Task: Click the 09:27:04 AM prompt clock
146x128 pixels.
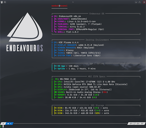Action: 137,124
